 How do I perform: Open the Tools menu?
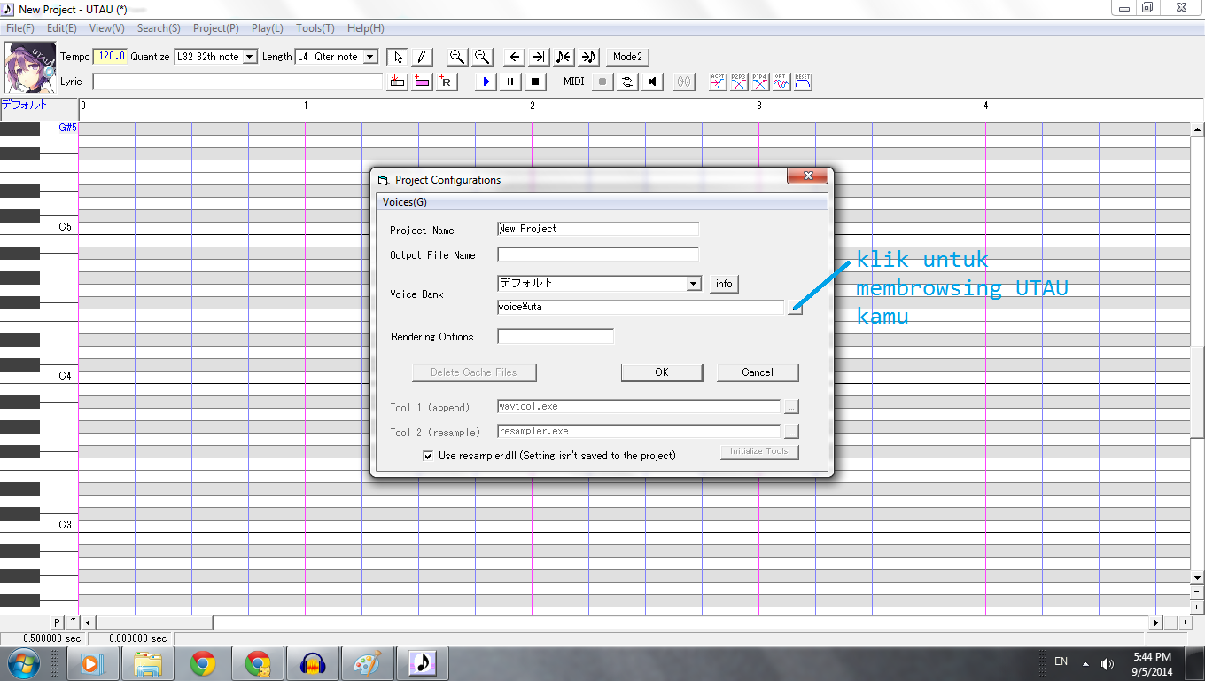pos(314,28)
